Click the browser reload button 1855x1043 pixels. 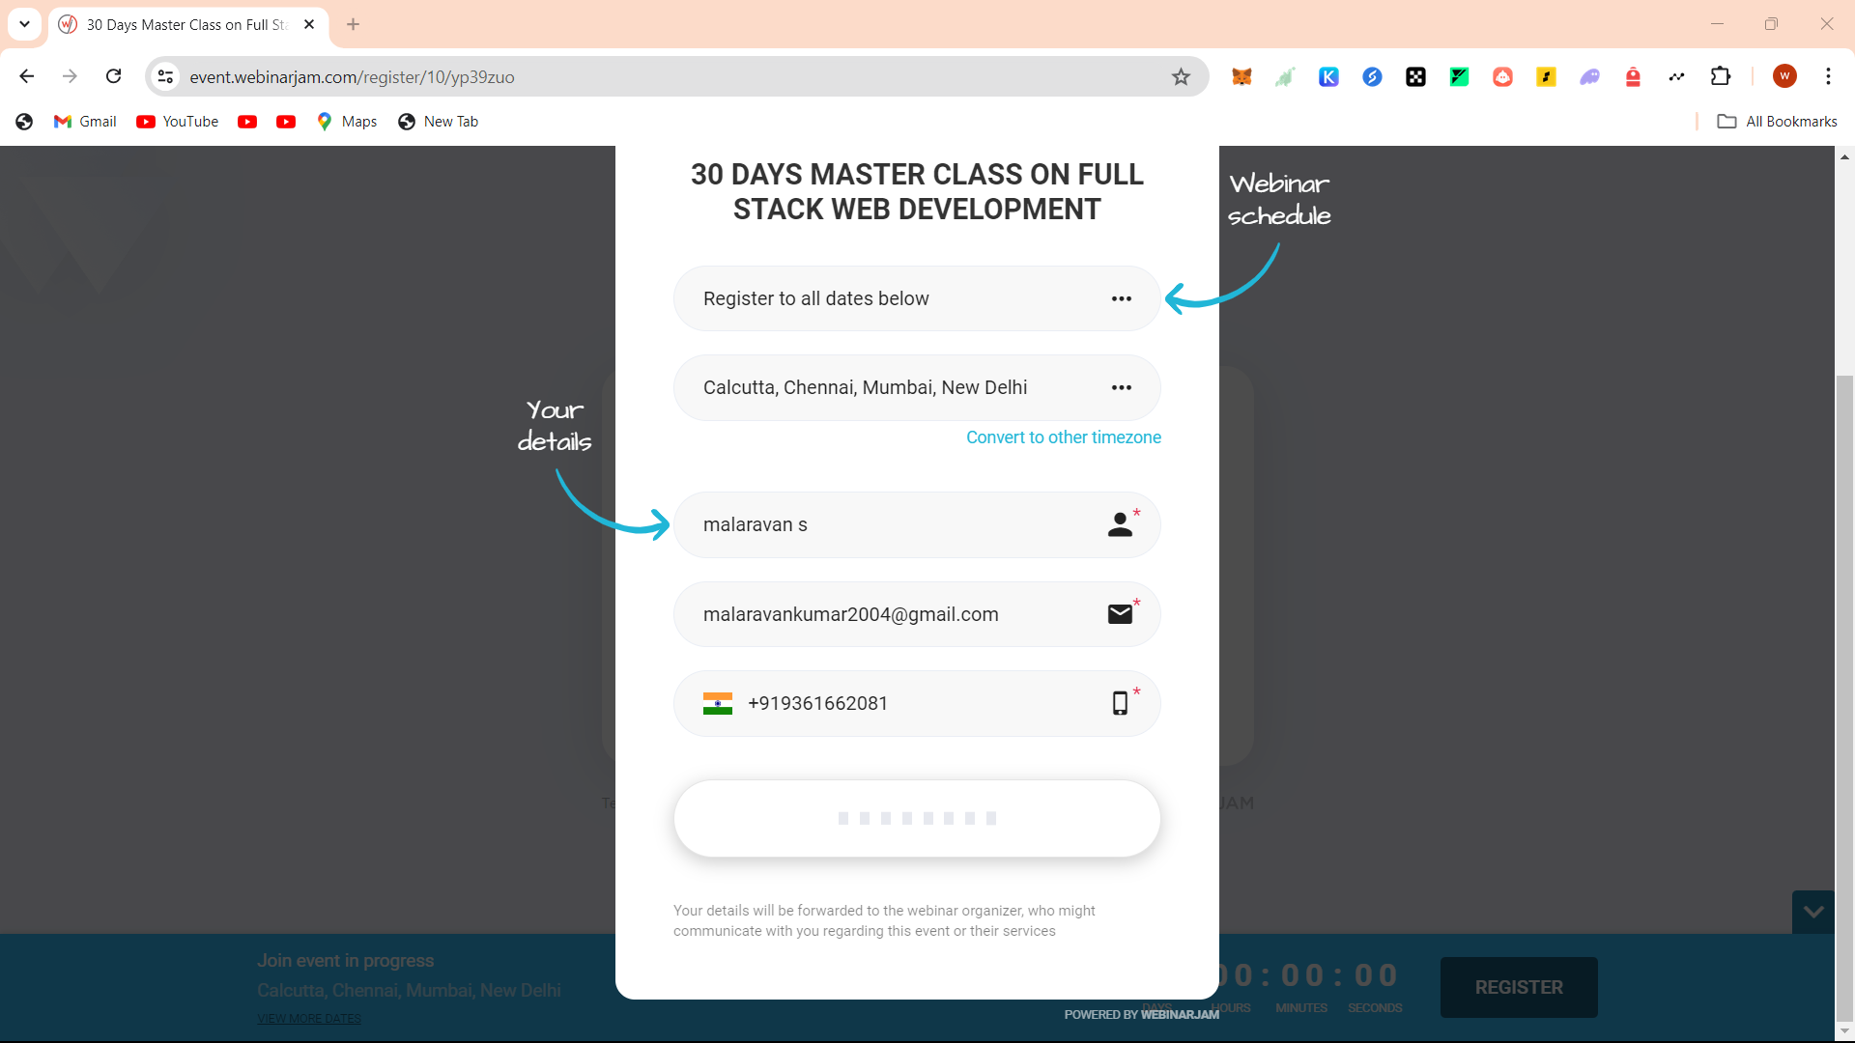coord(114,76)
